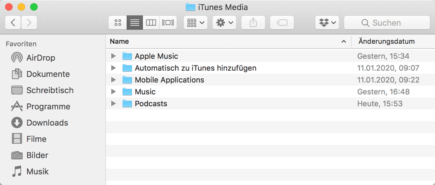Click the Mobile Applications folder name
435x185 pixels.
169,80
